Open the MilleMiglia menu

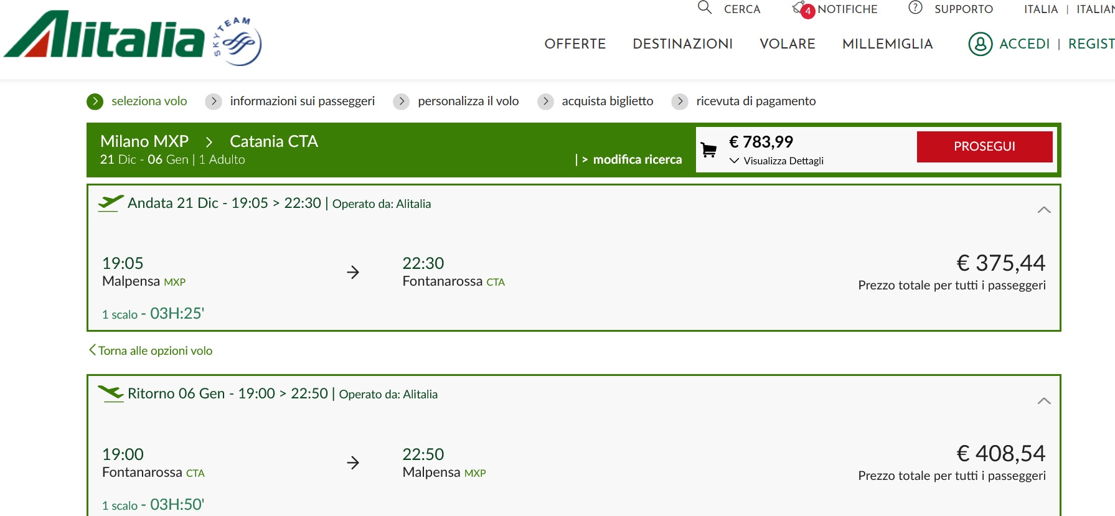[887, 44]
